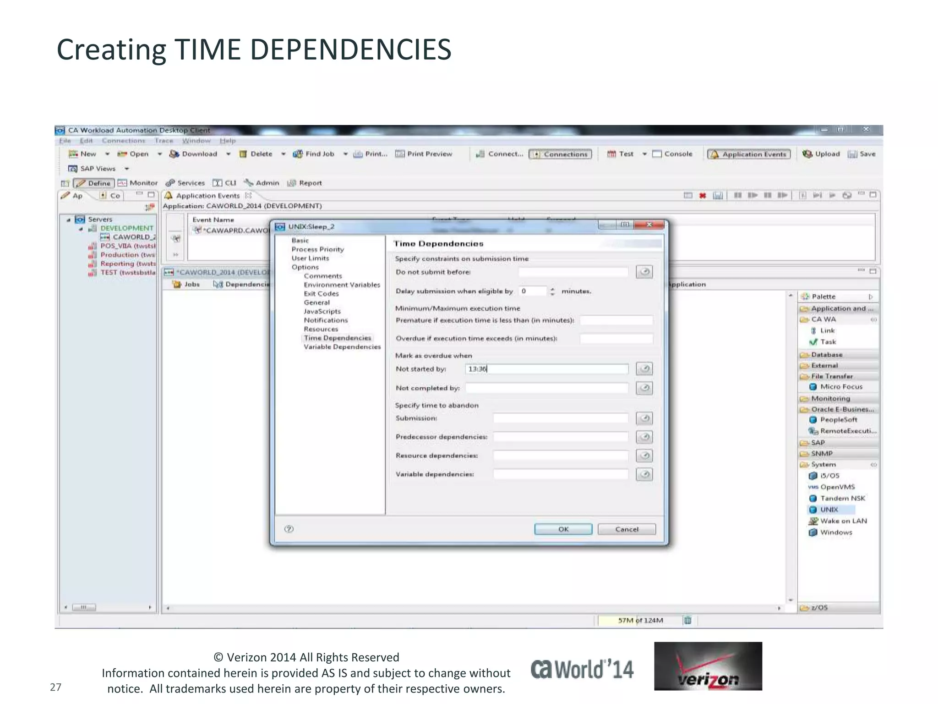Switch to the Monitor perspective
The height and width of the screenshot is (704, 938).
pyautogui.click(x=137, y=183)
